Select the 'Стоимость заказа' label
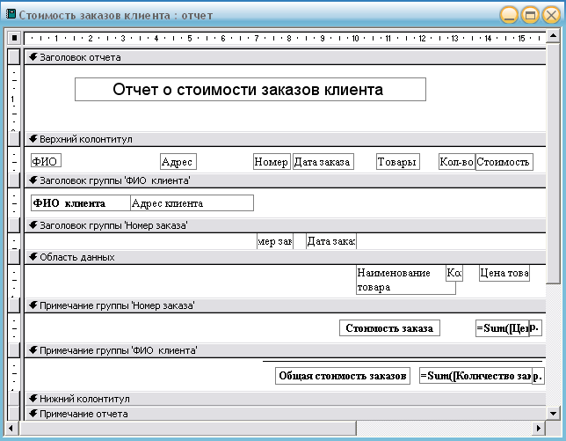The height and width of the screenshot is (441, 566). click(389, 328)
